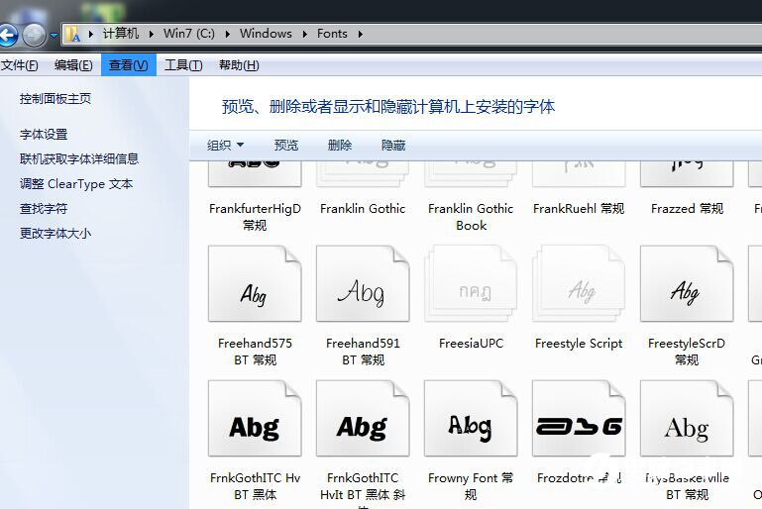Viewport: 762px width, 509px height.
Task: Select the Franklin Gothic Book font icon
Action: tap(471, 175)
